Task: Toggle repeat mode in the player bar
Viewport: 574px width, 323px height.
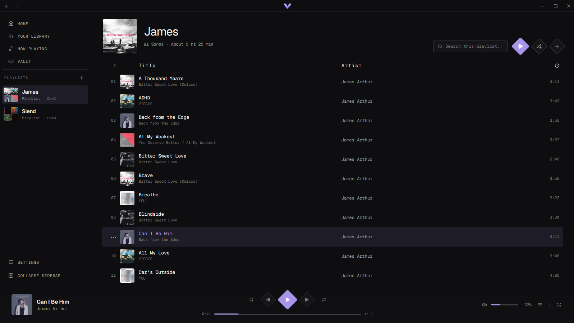Action: (x=324, y=300)
